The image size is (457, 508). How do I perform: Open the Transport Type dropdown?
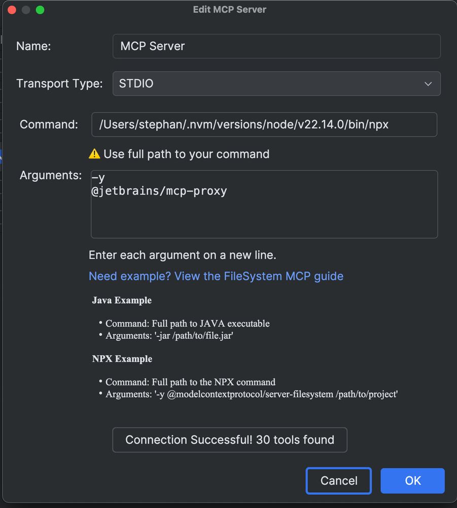(276, 84)
